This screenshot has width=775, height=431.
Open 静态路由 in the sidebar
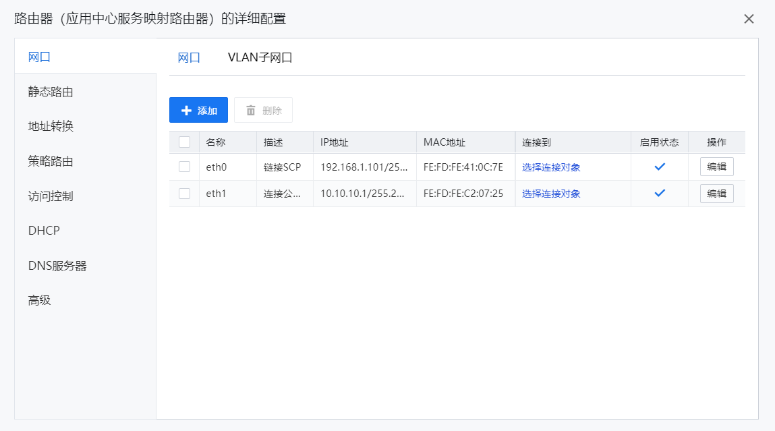coord(51,92)
